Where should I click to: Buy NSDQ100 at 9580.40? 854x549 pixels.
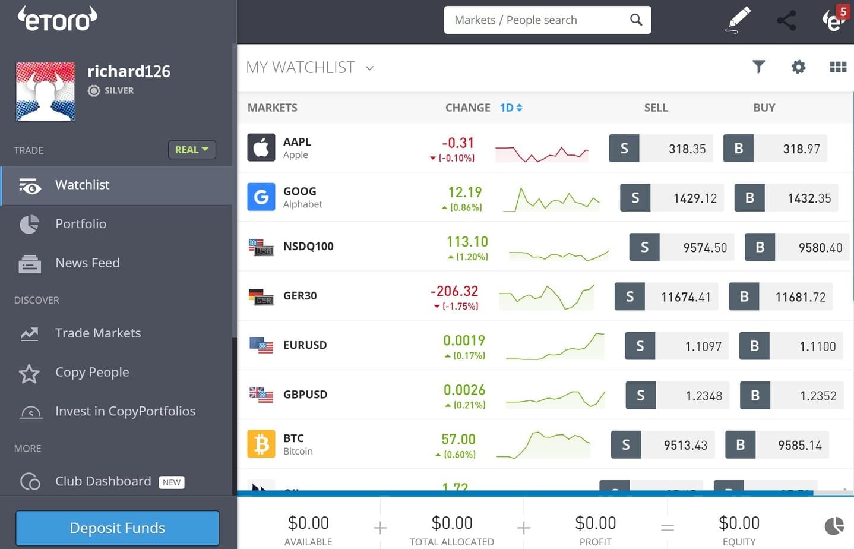797,247
